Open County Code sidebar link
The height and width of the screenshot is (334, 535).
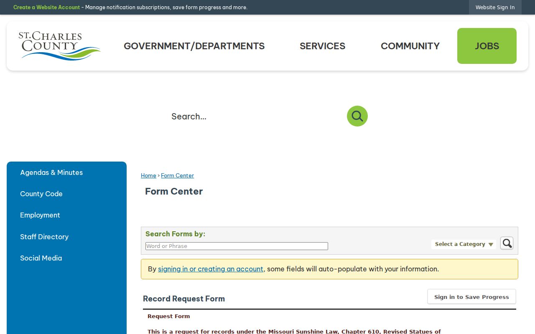(41, 194)
